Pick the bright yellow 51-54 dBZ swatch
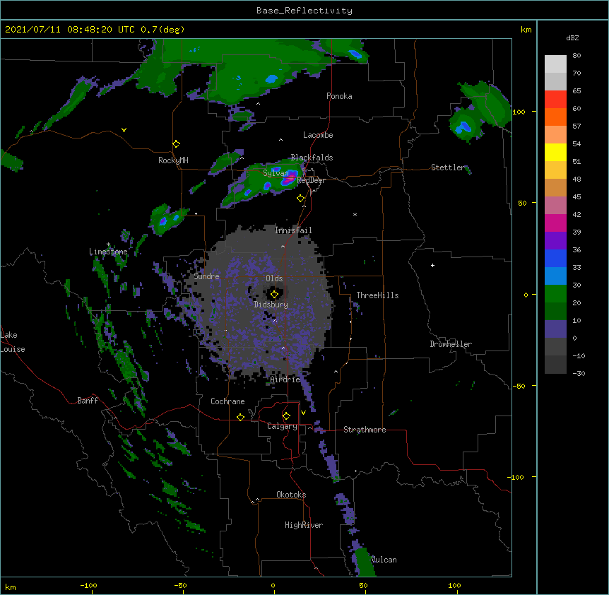Viewport: 609px width, 595px height. pos(555,152)
